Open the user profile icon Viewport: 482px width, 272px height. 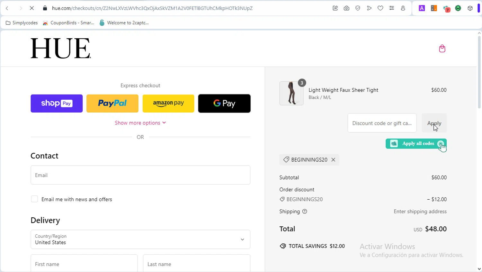pos(403,8)
